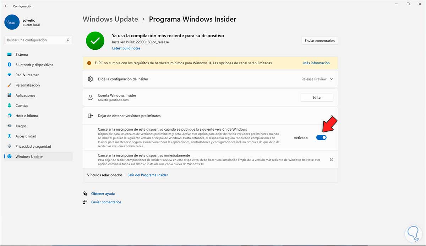Click the Cuentas person icon

click(x=9, y=106)
